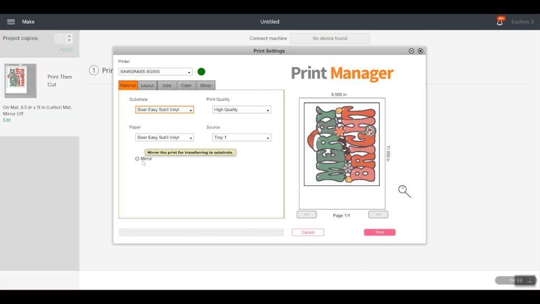Switch to the Color tab
This screenshot has width=540, height=304.
point(186,85)
